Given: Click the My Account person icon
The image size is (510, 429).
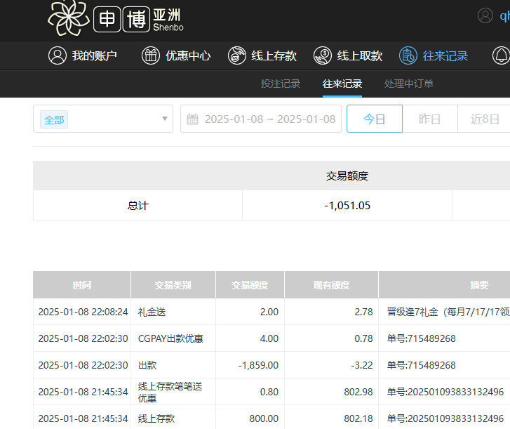Looking at the screenshot, I should (57, 55).
